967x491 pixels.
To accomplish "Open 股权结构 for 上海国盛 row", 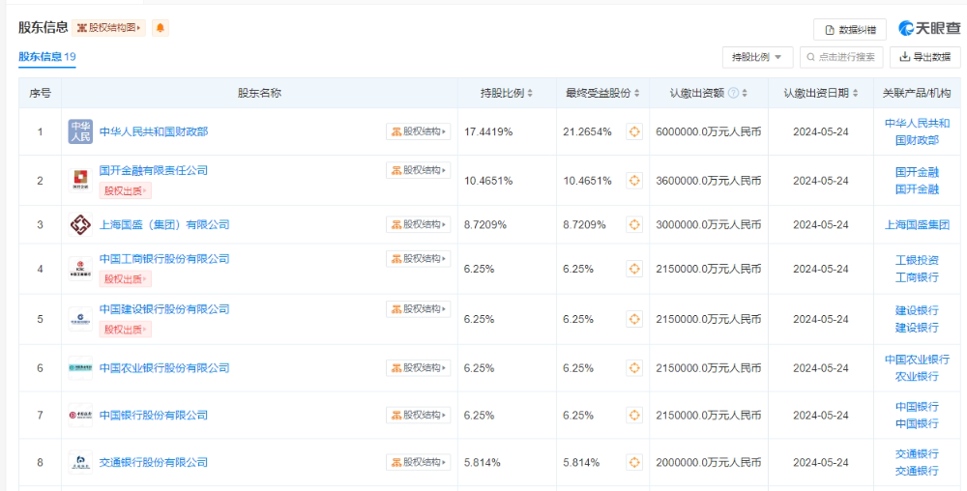I will [418, 224].
